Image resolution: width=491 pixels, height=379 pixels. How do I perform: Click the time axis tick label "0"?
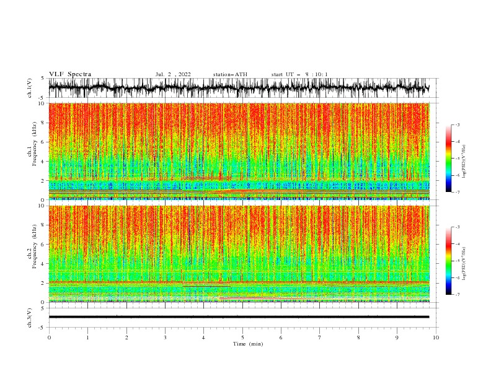click(49, 338)
